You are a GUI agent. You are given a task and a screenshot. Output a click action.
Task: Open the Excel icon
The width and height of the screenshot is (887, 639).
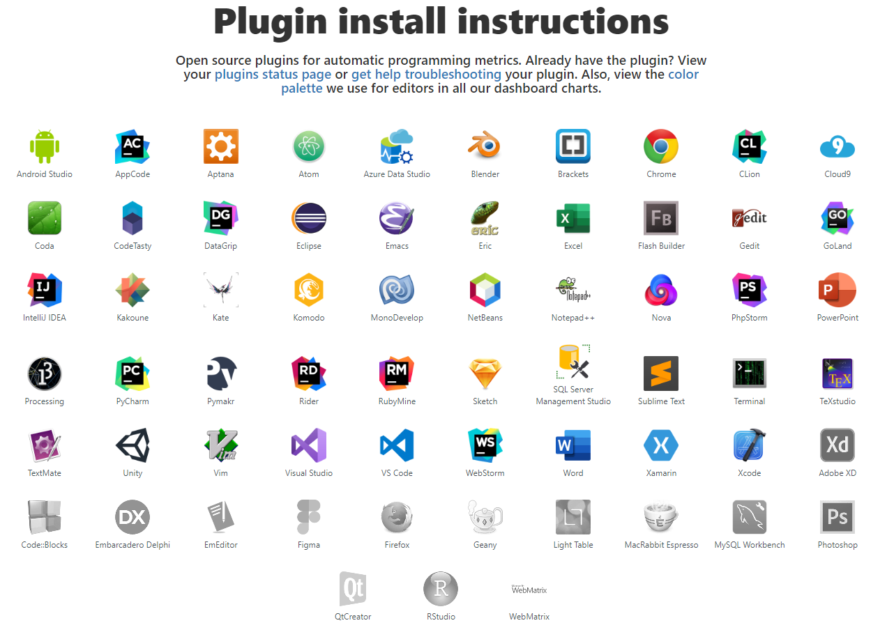click(573, 218)
